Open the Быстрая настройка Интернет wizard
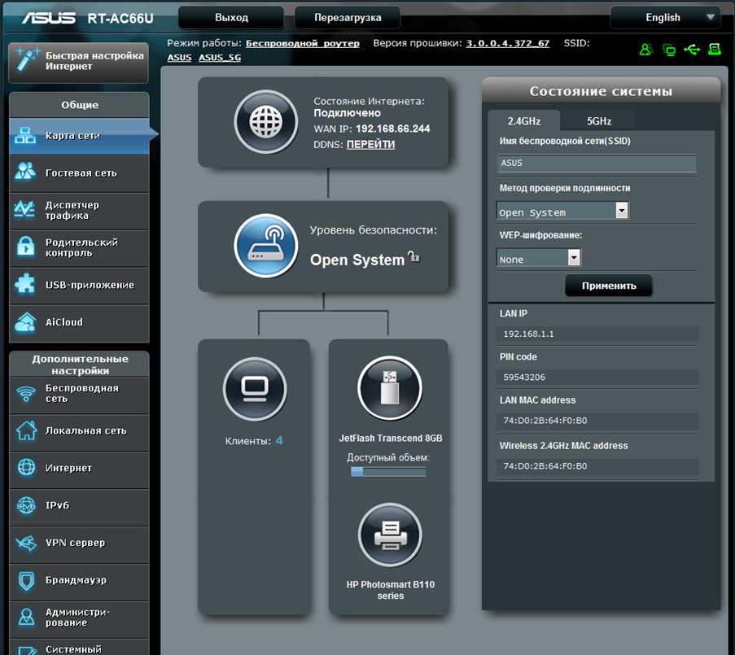 [x=79, y=61]
